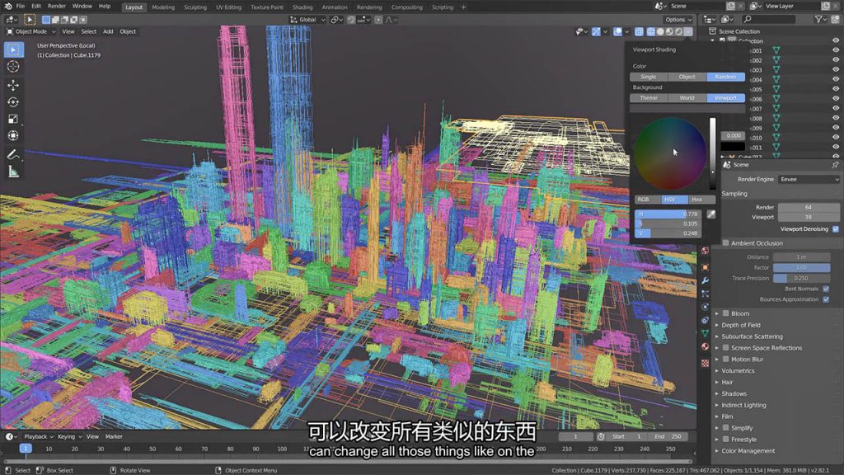Pick the Rotate tool
This screenshot has width=844, height=475.
tap(13, 102)
